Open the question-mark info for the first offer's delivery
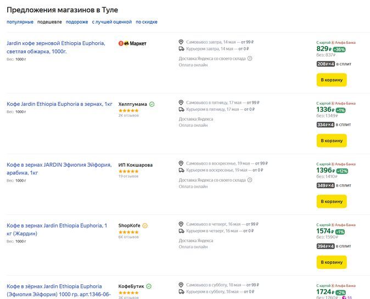 tap(250, 58)
